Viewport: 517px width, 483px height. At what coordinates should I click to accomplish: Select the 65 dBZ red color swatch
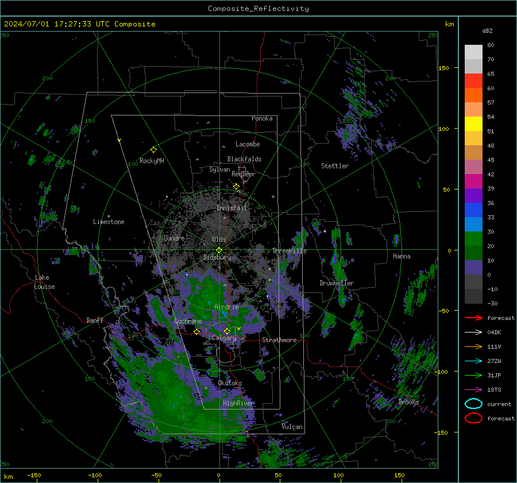473,80
